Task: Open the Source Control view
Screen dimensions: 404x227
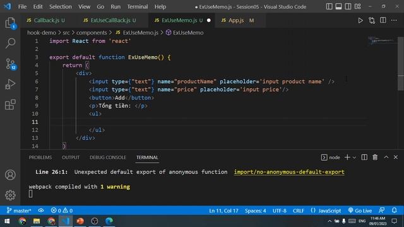Action: click(10, 64)
